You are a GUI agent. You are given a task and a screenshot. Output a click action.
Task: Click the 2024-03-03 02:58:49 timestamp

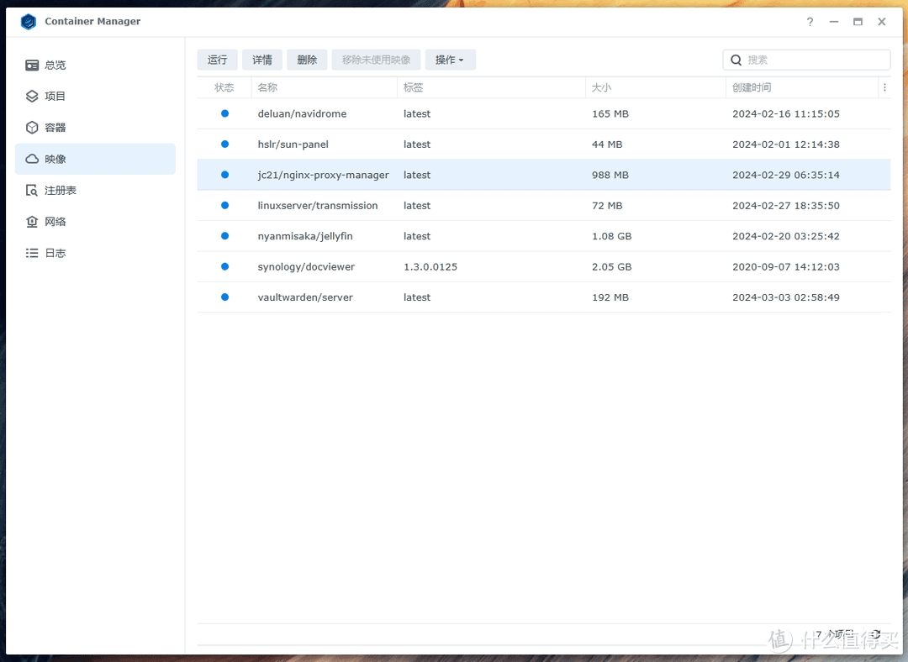[x=786, y=297]
